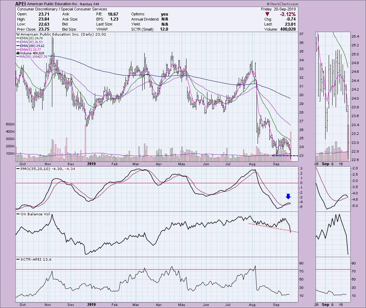The width and height of the screenshot is (366, 308).
Task: Select the APEI ticker symbol in the header
Action: (x=21, y=4)
